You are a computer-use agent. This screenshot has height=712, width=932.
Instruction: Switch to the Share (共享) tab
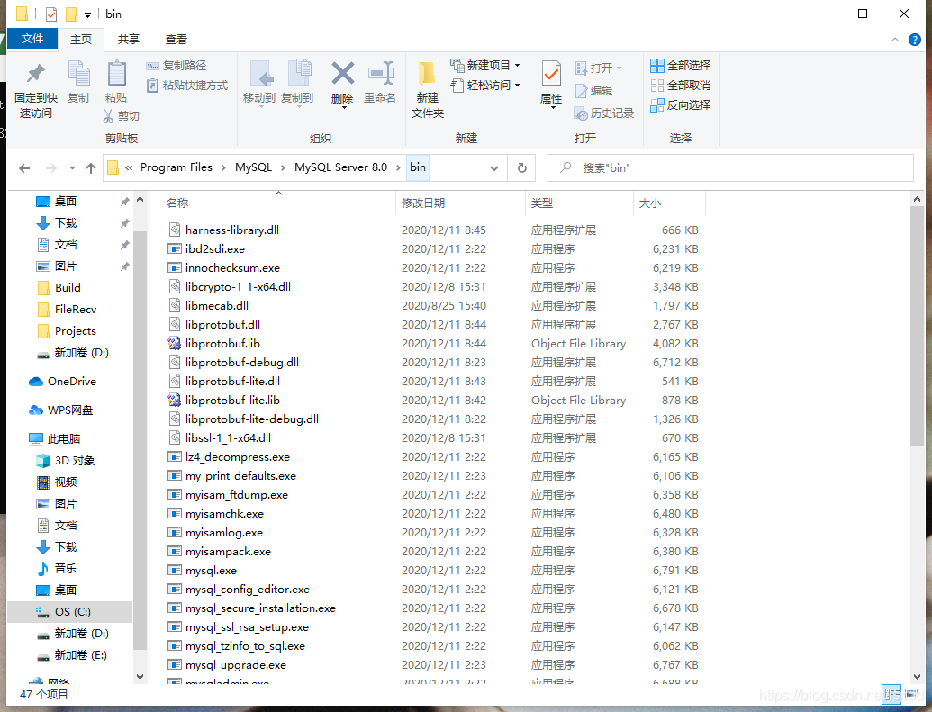129,40
